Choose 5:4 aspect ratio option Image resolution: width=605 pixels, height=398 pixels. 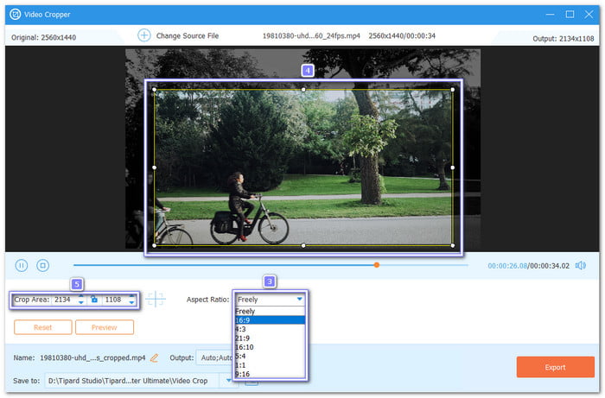[270, 356]
